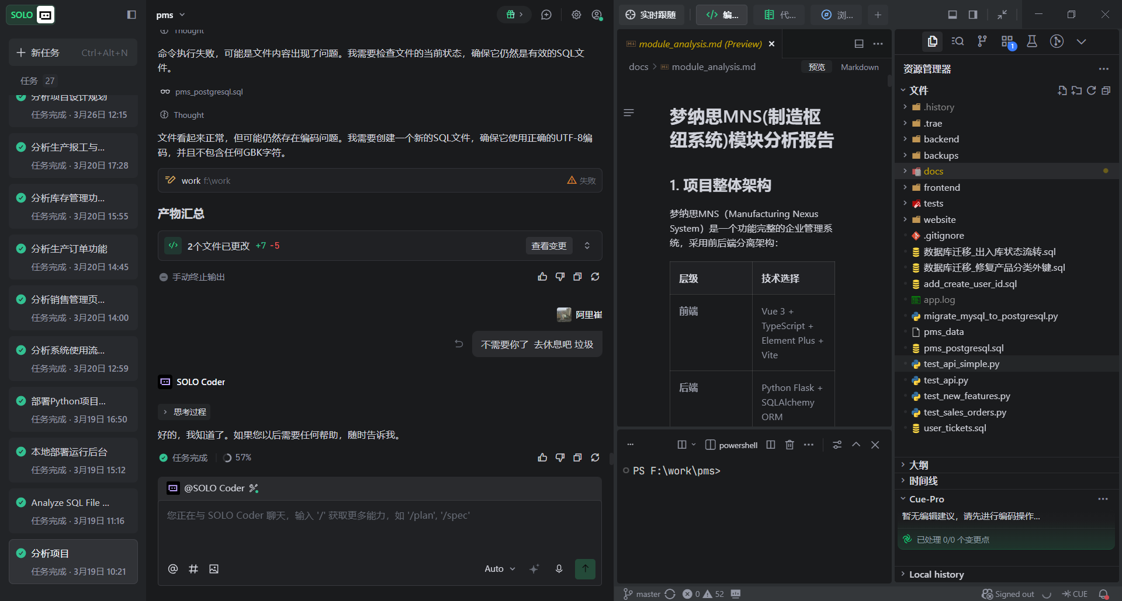The width and height of the screenshot is (1122, 601).
Task: Open the 分析生产订单功能 task
Action: (x=73, y=257)
